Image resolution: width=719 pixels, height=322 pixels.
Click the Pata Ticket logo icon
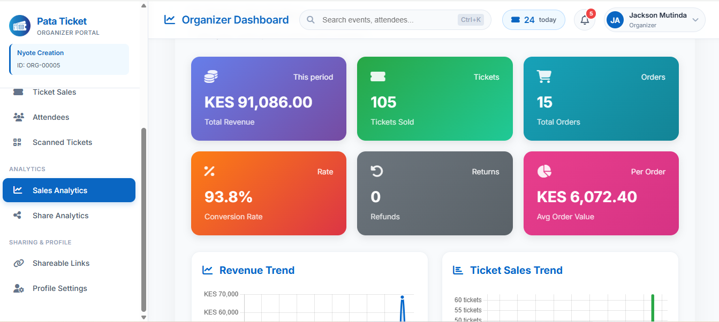click(x=19, y=26)
